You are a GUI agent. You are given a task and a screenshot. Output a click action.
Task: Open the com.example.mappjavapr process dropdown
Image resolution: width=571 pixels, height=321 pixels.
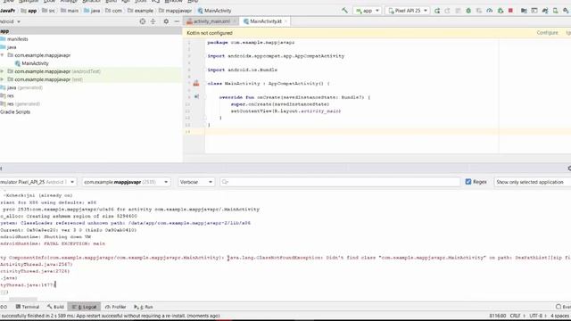click(x=126, y=182)
